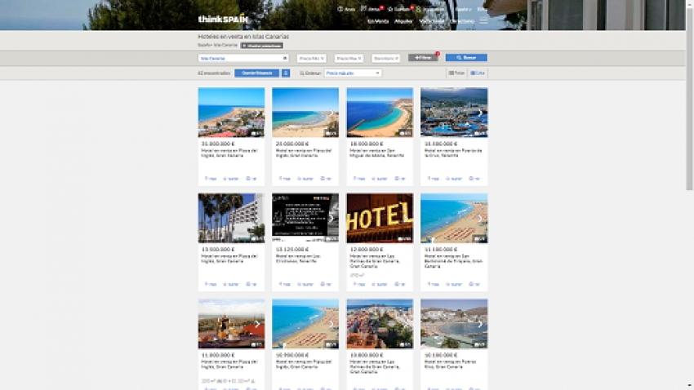Clear the Islas Canarias location with the x icon

coord(285,58)
